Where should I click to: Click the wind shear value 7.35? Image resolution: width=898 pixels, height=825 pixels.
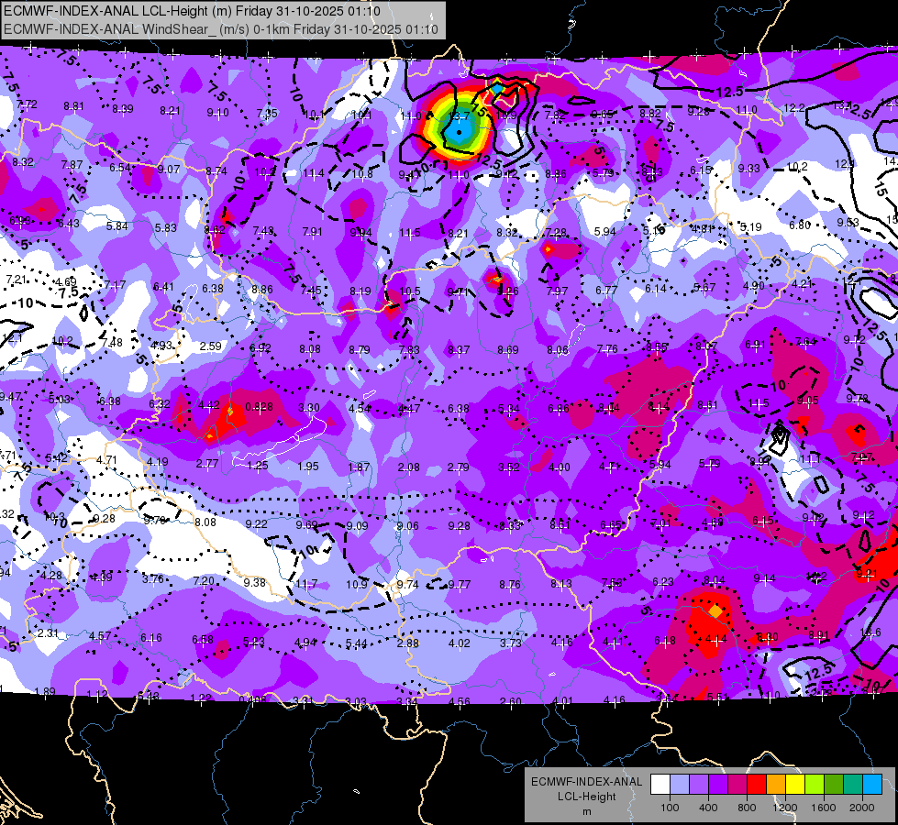tap(267, 113)
